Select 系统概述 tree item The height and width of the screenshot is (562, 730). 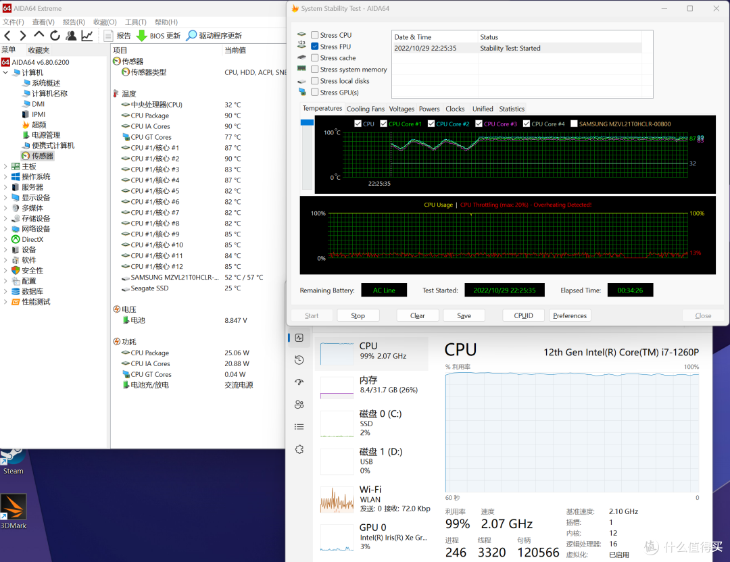[41, 83]
